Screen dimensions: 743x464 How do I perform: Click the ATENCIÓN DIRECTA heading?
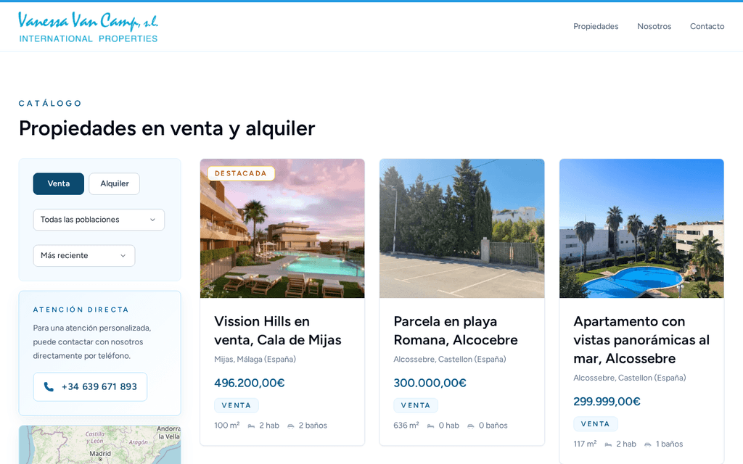(81, 310)
